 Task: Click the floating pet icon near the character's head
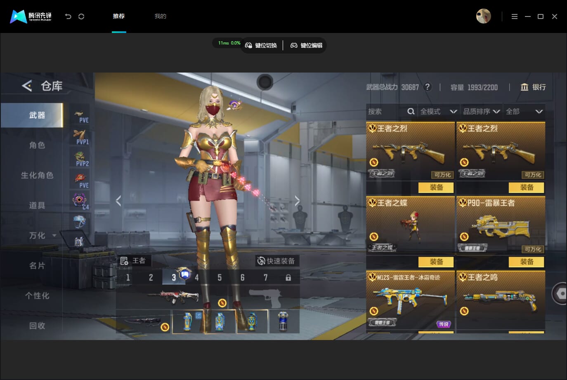tap(236, 105)
